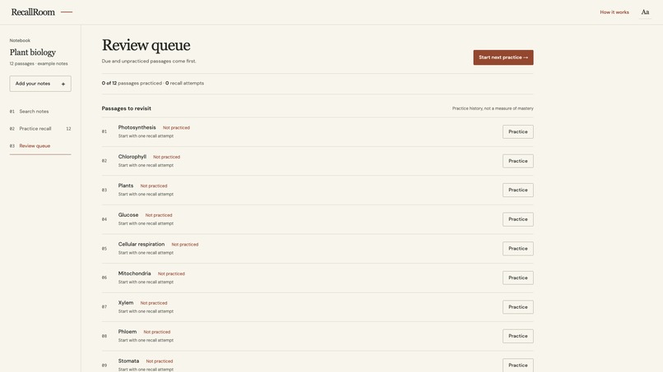Click the Cellular respiration passage title

point(141,244)
